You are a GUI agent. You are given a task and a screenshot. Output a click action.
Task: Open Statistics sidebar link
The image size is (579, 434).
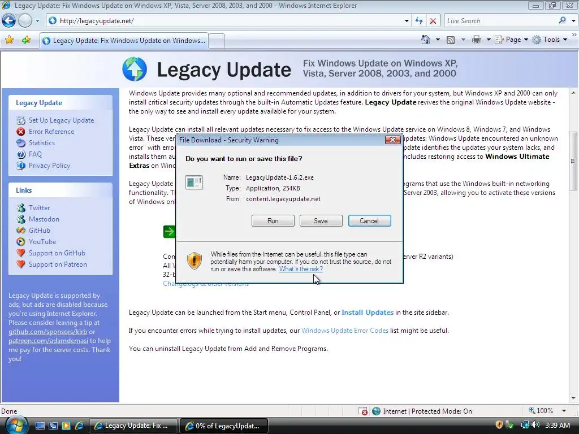[x=42, y=143]
